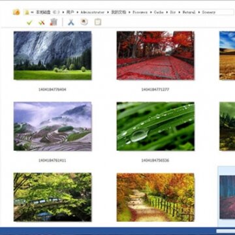
Task: Expand the arrow after Natural in path
Action: [x=199, y=12]
